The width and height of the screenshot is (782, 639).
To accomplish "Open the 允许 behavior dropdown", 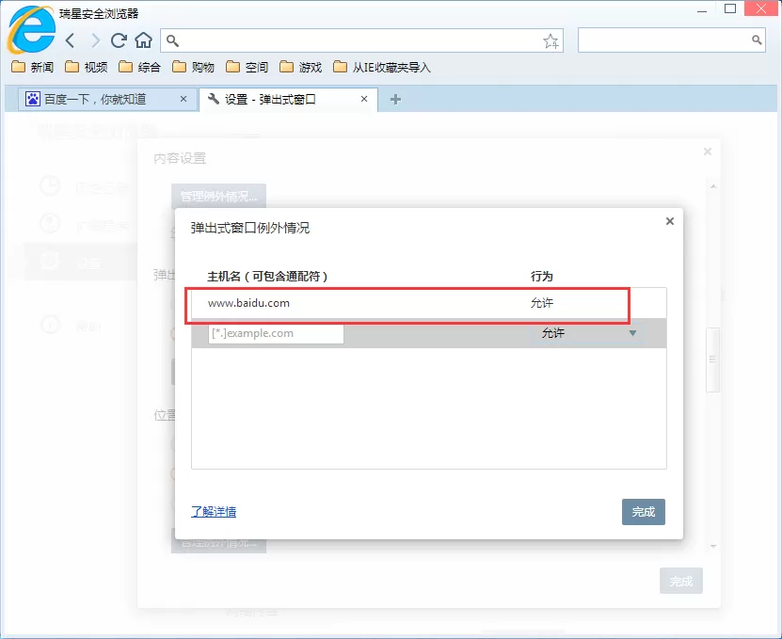I will tap(586, 333).
